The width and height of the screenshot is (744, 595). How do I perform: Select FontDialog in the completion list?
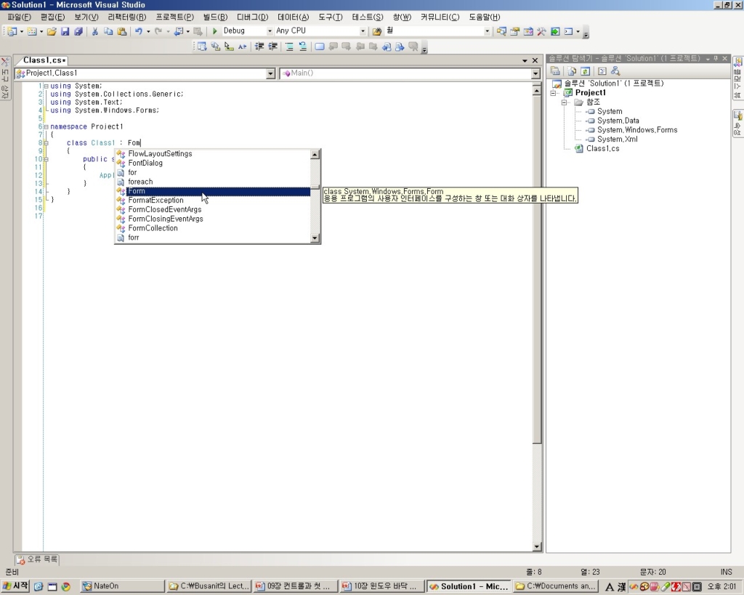point(145,163)
